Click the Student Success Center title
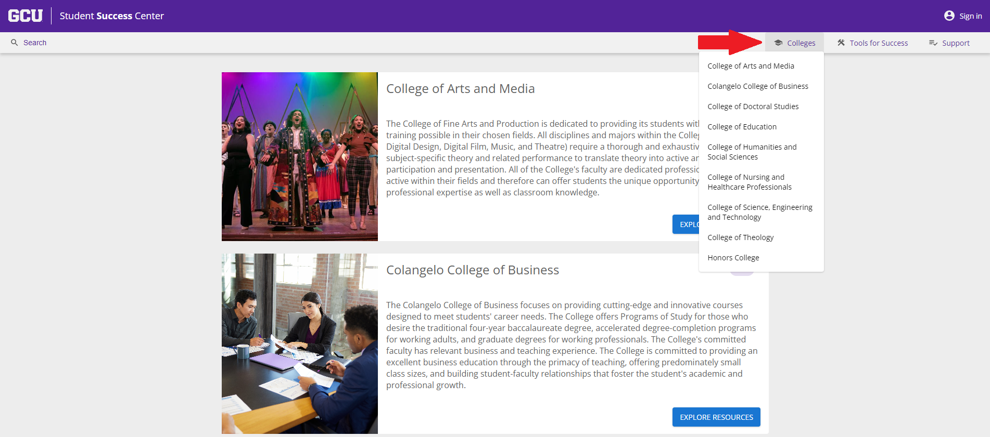The width and height of the screenshot is (990, 437). pos(111,16)
